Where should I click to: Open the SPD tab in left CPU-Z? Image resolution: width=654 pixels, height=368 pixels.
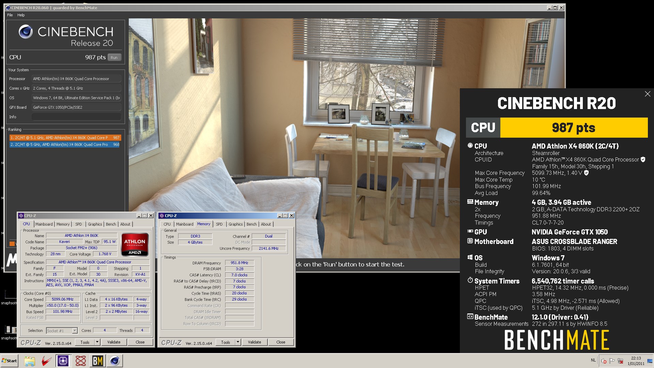coord(79,224)
